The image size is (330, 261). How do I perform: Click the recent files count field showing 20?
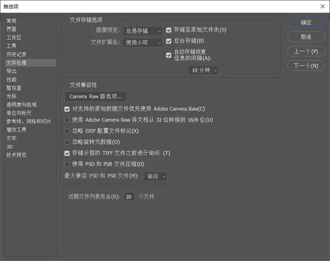(x=129, y=197)
